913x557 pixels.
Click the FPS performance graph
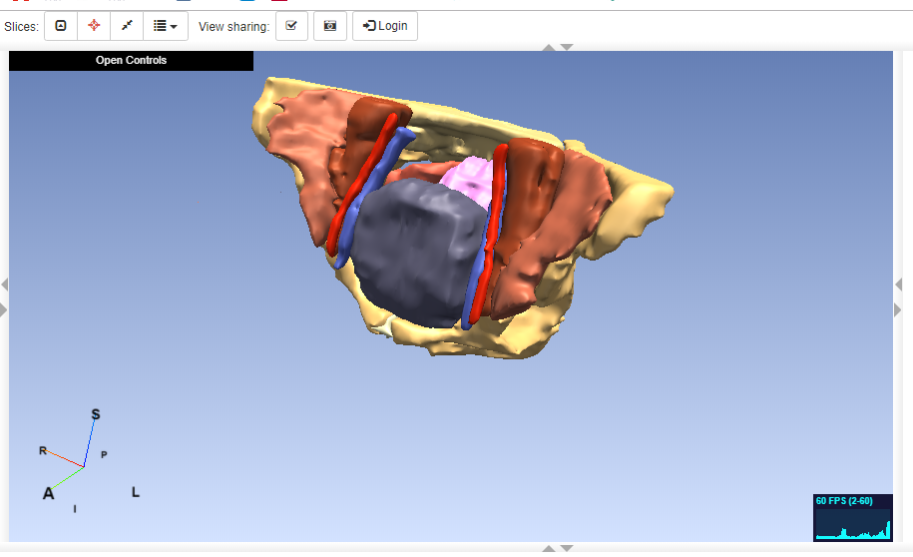pyautogui.click(x=851, y=517)
